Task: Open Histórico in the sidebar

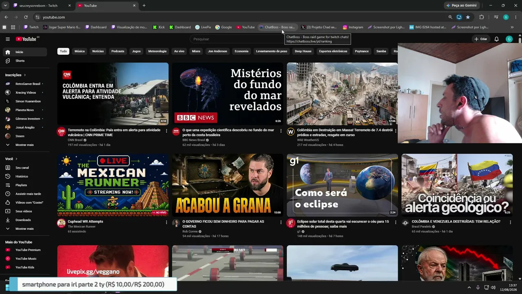Action: click(x=22, y=176)
